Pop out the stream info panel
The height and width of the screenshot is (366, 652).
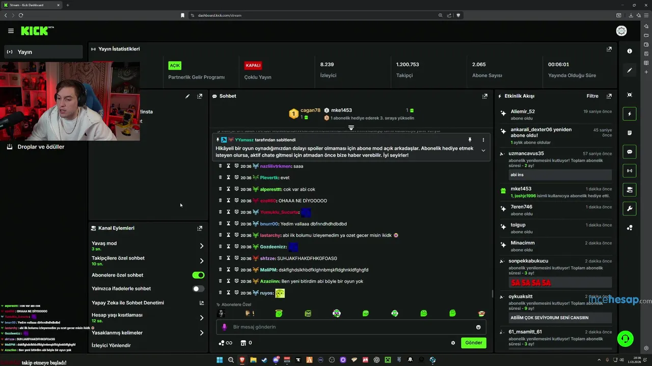click(200, 96)
